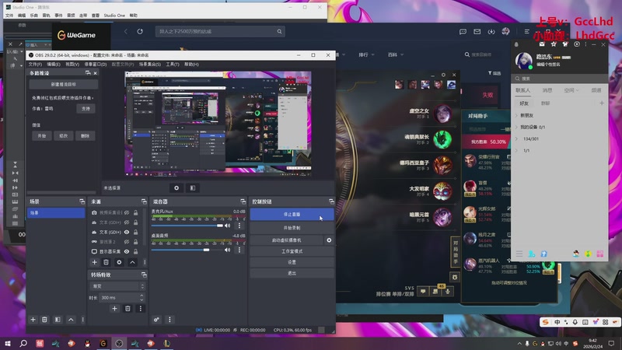Toggle lock on 显示器采集 source
Screen dimensions: 622x350
tap(135, 251)
